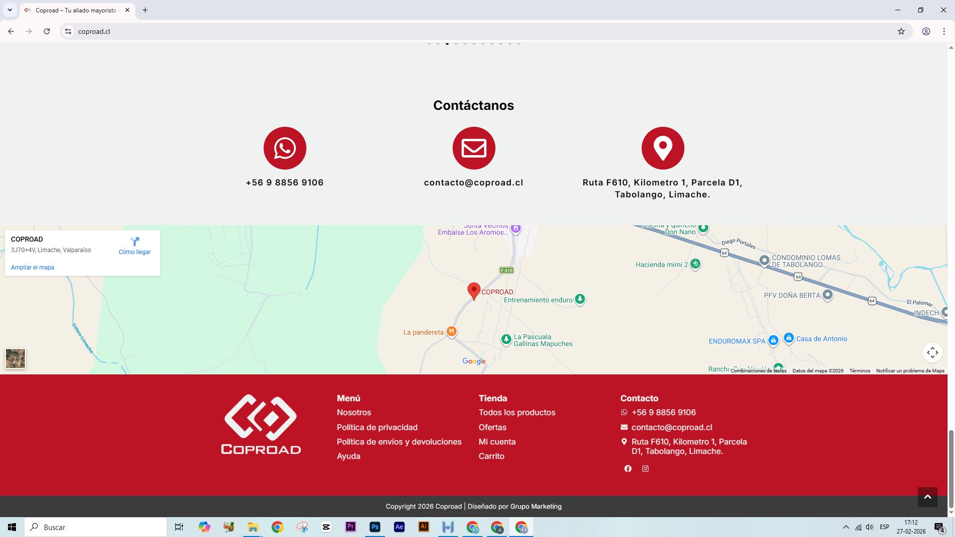Click the red WhatsApp circle icon
The height and width of the screenshot is (537, 955).
click(x=285, y=148)
